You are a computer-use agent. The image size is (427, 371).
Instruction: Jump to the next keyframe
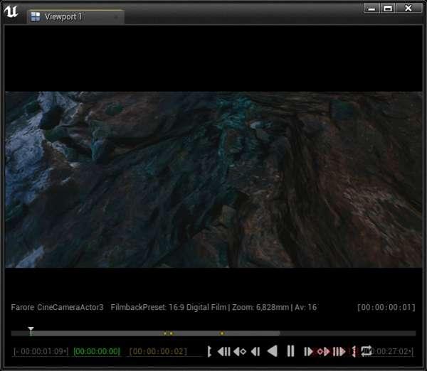pyautogui.click(x=323, y=351)
